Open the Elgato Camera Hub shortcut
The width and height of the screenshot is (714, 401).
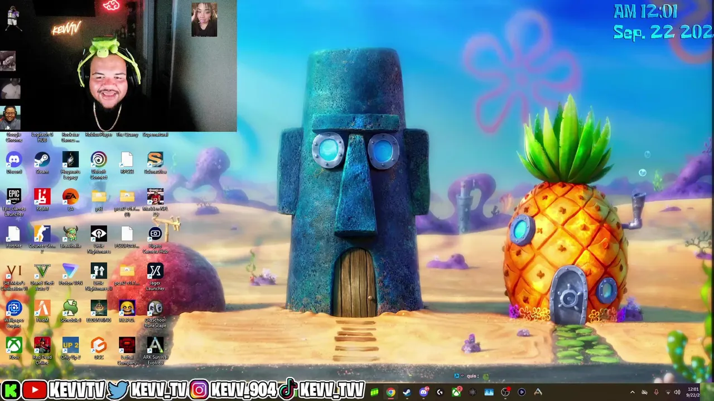click(155, 240)
